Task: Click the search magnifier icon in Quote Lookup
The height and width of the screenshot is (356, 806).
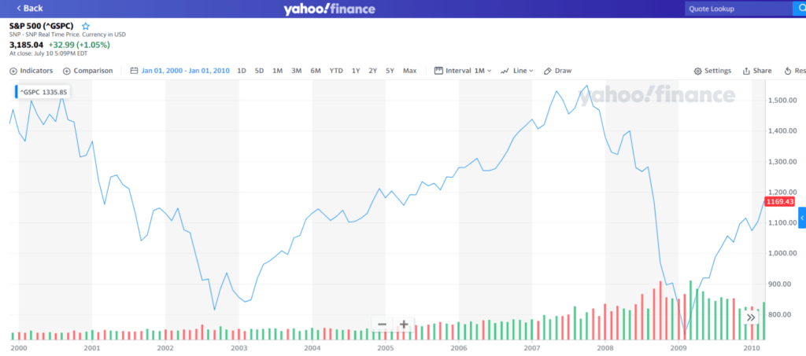Action: point(800,9)
